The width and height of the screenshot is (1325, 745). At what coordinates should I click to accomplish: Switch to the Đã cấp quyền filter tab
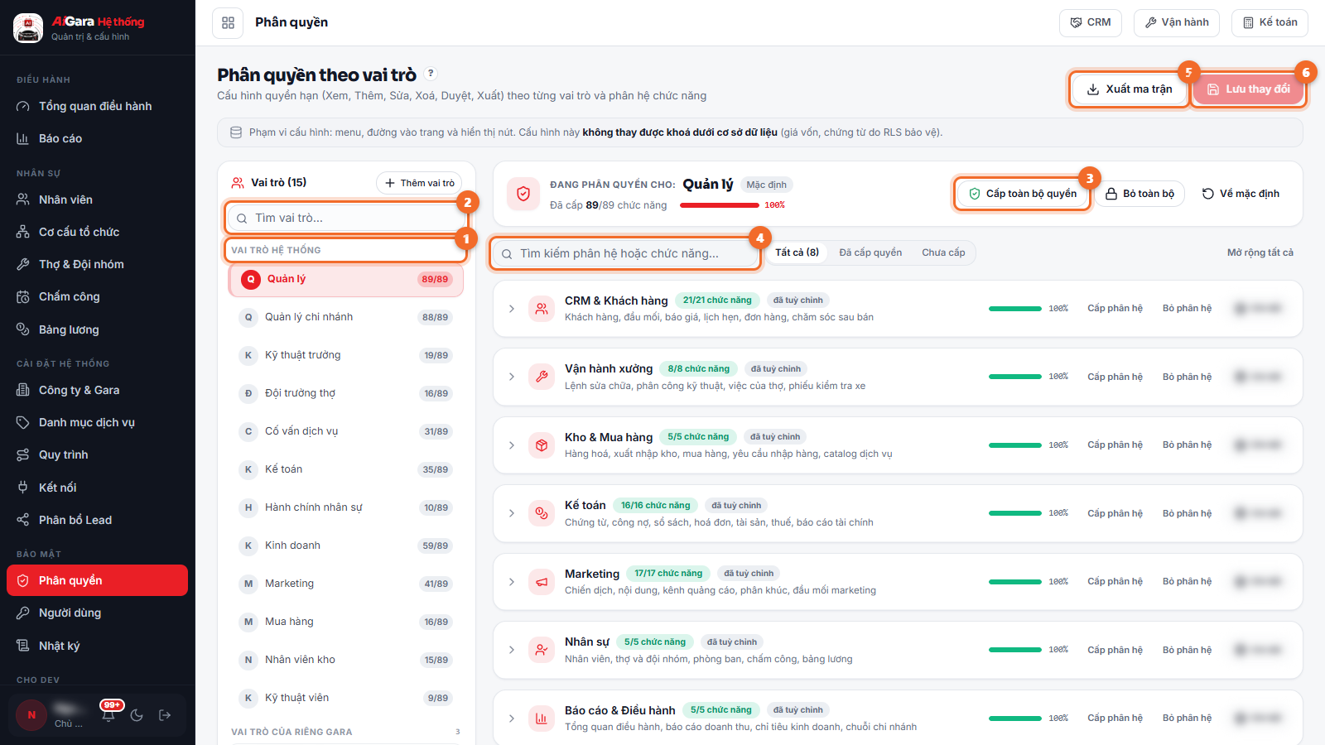point(870,252)
